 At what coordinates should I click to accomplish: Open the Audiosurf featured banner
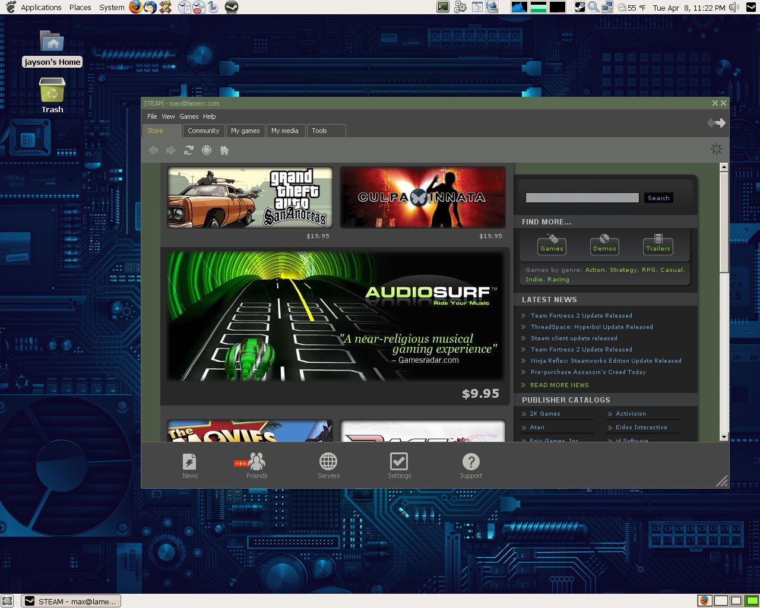(x=335, y=316)
